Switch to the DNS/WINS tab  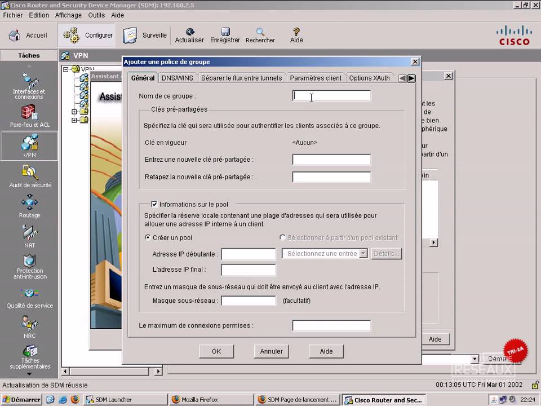[x=178, y=78]
